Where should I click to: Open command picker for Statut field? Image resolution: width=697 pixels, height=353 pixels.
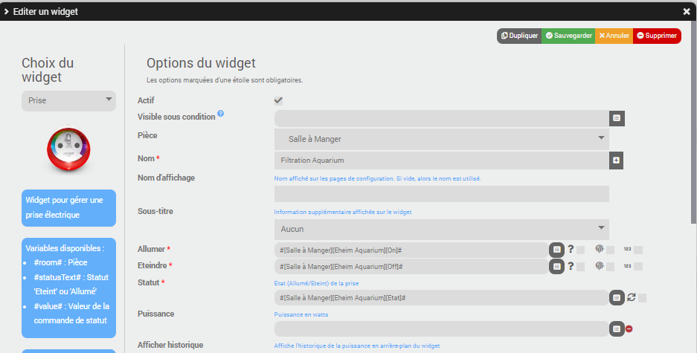[616, 297]
